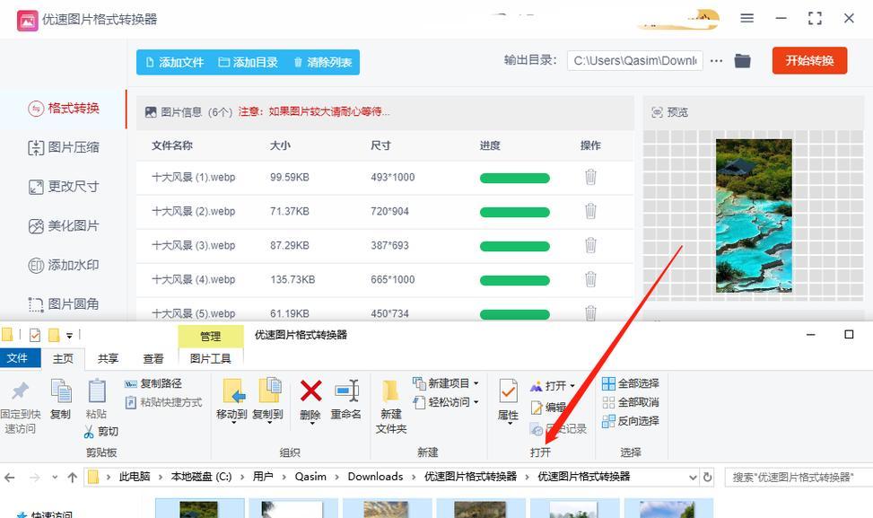Image resolution: width=873 pixels, height=518 pixels.
Task: Expand Explorer quick access toolbar customize arrow
Action: tap(70, 335)
